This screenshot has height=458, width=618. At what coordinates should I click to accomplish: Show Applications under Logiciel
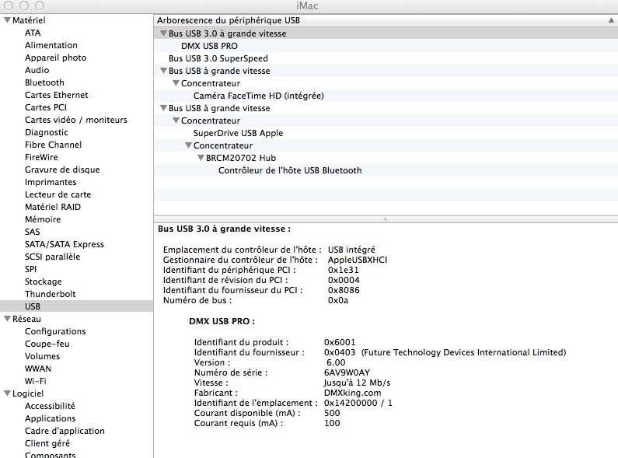pyautogui.click(x=50, y=418)
